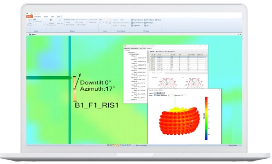Switch to the Calculation ribbon tab
The image size is (272, 164).
pos(37,17)
